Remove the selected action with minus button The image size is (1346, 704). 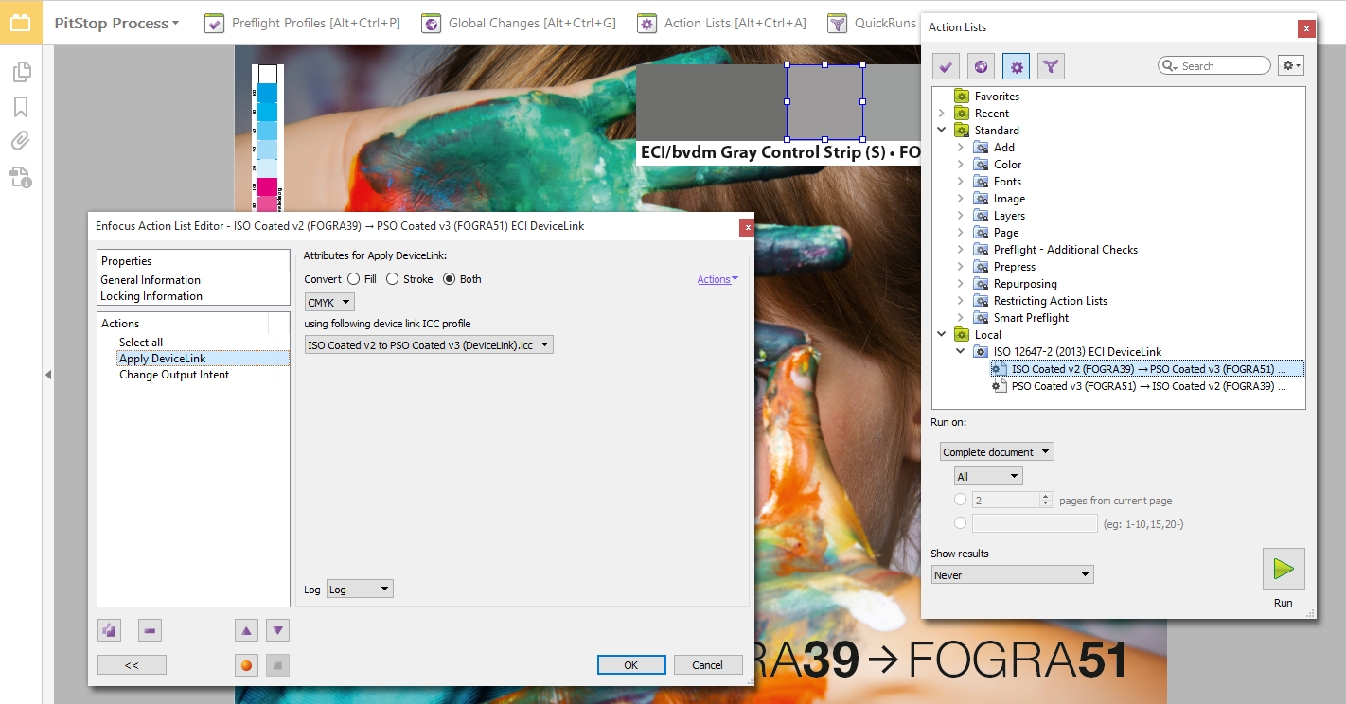[x=150, y=630]
